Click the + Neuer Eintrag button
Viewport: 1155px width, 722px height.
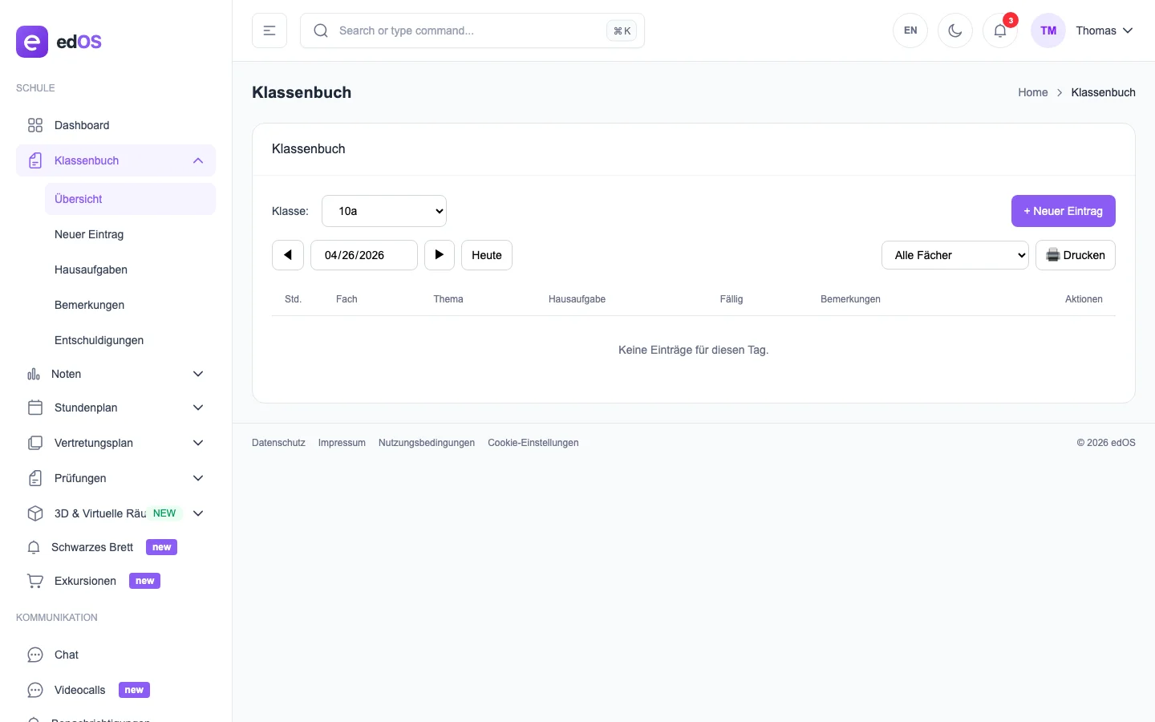(1063, 211)
